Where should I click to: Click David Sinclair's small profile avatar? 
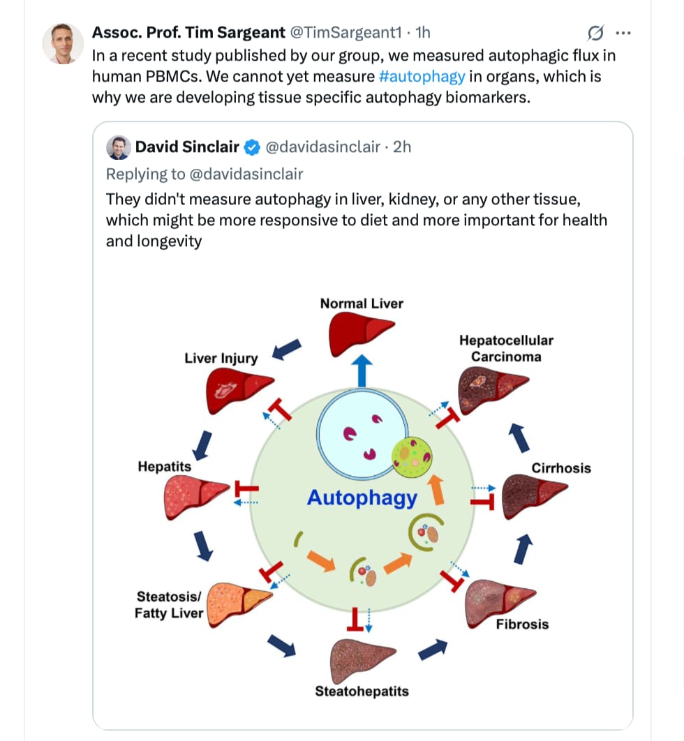pyautogui.click(x=118, y=147)
